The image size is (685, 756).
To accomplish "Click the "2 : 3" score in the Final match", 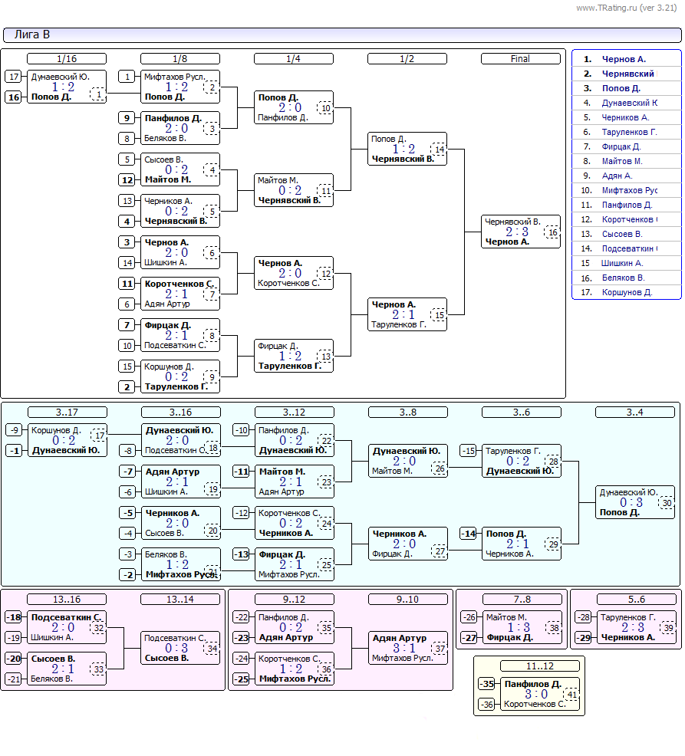I will point(517,232).
